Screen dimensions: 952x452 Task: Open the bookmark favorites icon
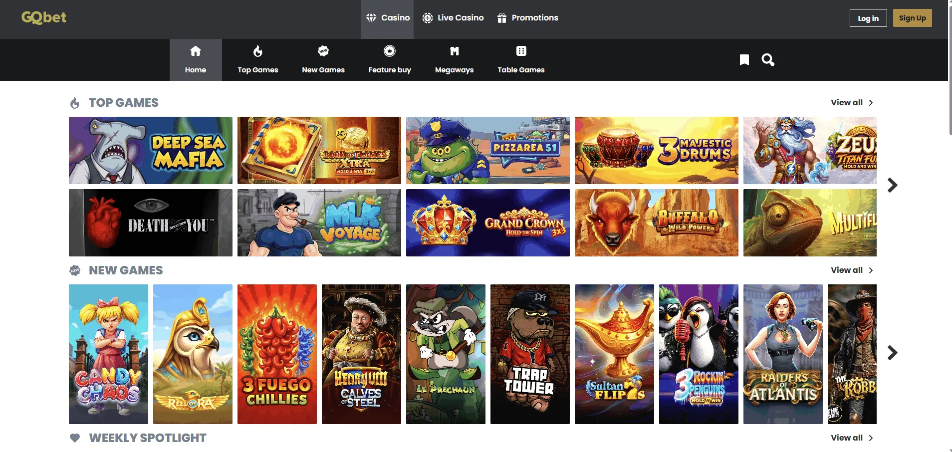tap(744, 60)
